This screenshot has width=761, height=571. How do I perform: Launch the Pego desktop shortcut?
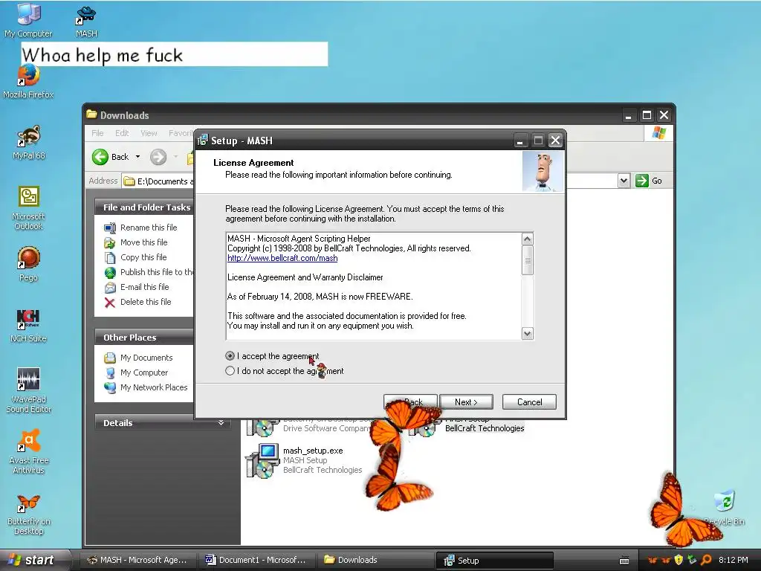point(28,264)
